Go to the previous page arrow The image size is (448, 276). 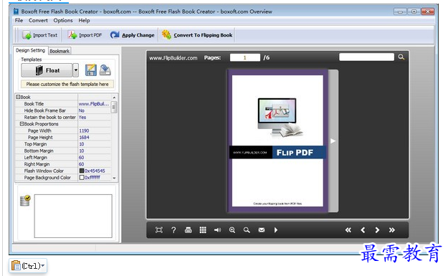[363, 230]
